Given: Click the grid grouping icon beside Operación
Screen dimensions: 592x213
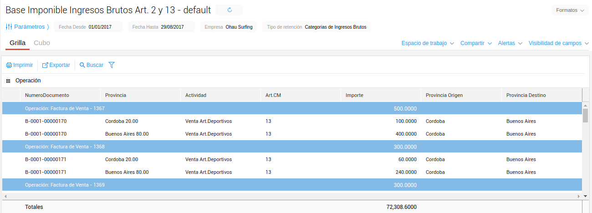Looking at the screenshot, I should point(8,81).
